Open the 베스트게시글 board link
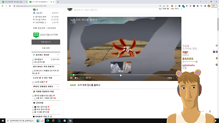 [39, 62]
